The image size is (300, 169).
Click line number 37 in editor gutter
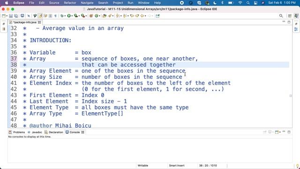click(x=14, y=58)
